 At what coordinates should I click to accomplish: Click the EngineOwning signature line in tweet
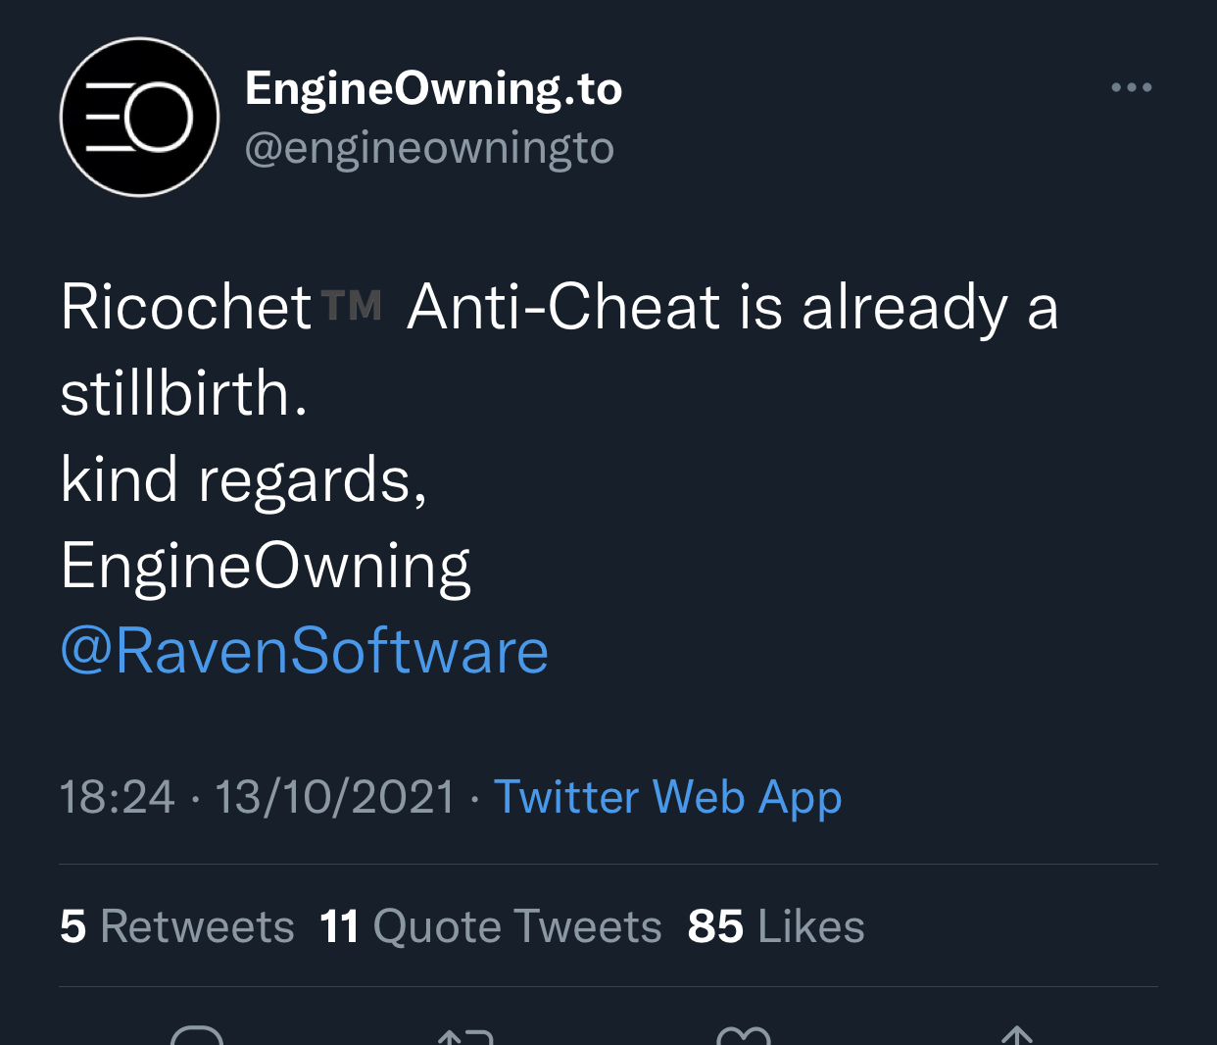coord(266,567)
